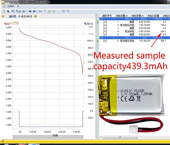The height and width of the screenshot is (145, 170).
Task: Go to previous with left blue arrow
Action: pyautogui.click(x=30, y=11)
